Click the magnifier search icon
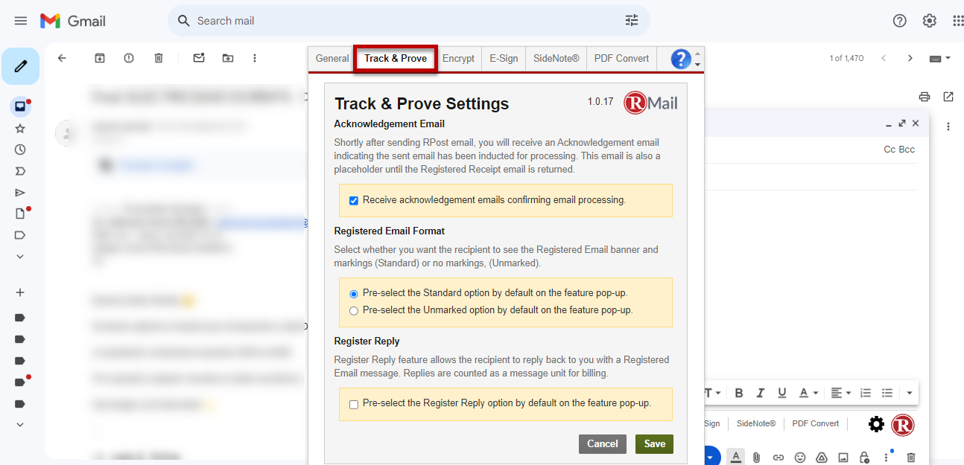This screenshot has height=465, width=964. pos(183,21)
